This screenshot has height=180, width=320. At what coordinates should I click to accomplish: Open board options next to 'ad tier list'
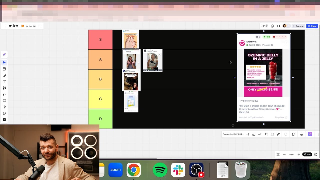point(40,26)
